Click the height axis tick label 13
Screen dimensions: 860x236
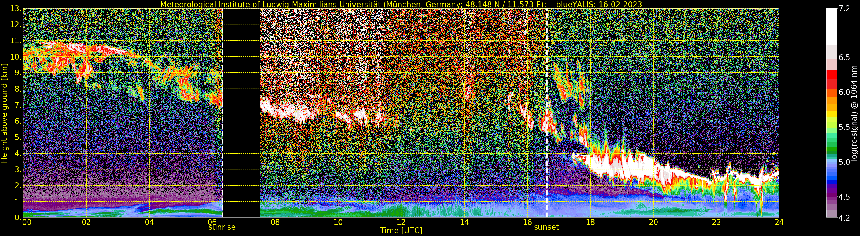click(x=16, y=9)
